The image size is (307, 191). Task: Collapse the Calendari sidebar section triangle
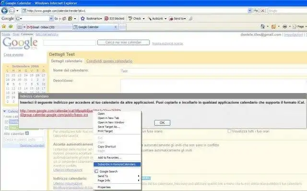pos(4,111)
